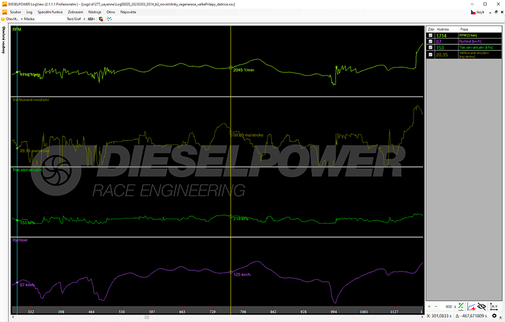Click the scrollbar right arrow below graph
The image size is (505, 322).
point(422,317)
